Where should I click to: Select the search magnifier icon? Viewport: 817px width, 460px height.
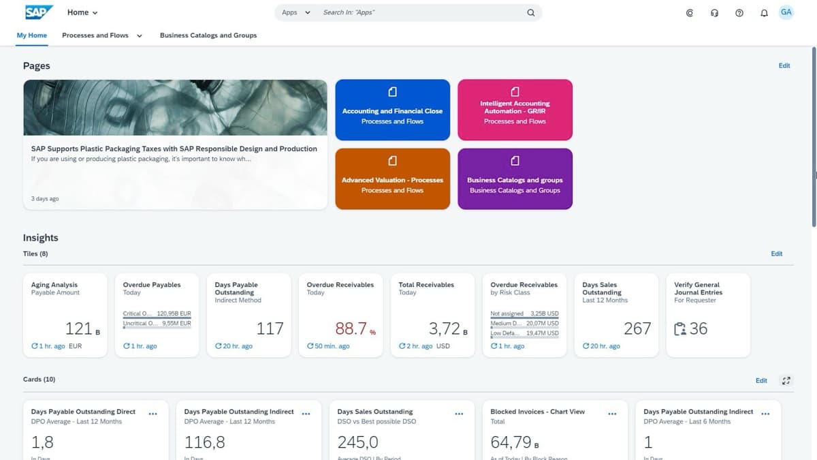[531, 12]
